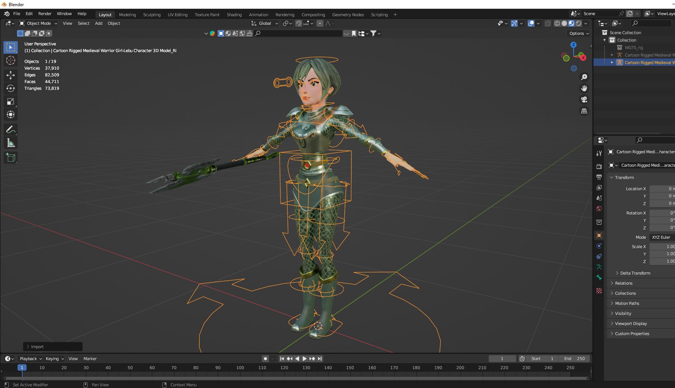
Task: Click the Zoom magnifier viewport gizmo
Action: pos(584,77)
